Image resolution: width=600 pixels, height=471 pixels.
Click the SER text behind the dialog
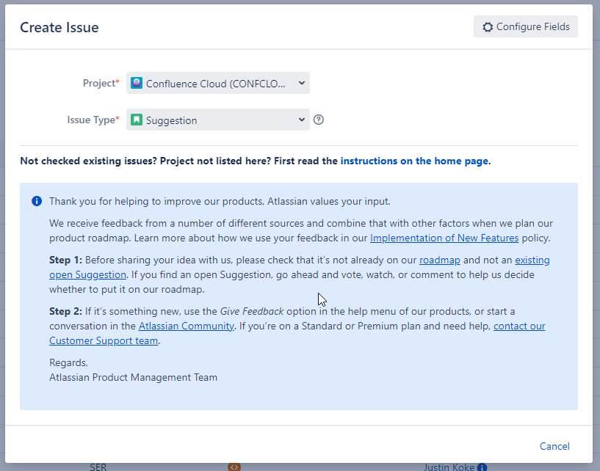click(98, 467)
